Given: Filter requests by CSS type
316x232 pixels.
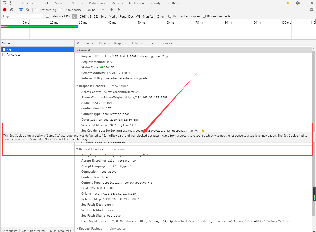Looking at the screenshot, I should pyautogui.click(x=96, y=16).
